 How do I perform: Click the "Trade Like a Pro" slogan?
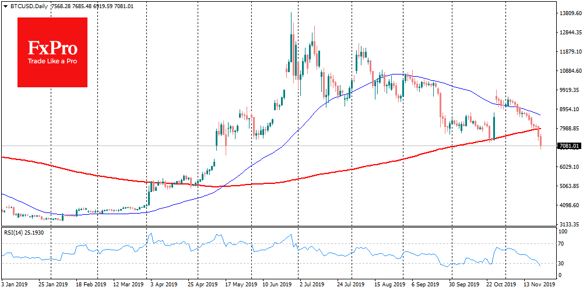[52, 62]
